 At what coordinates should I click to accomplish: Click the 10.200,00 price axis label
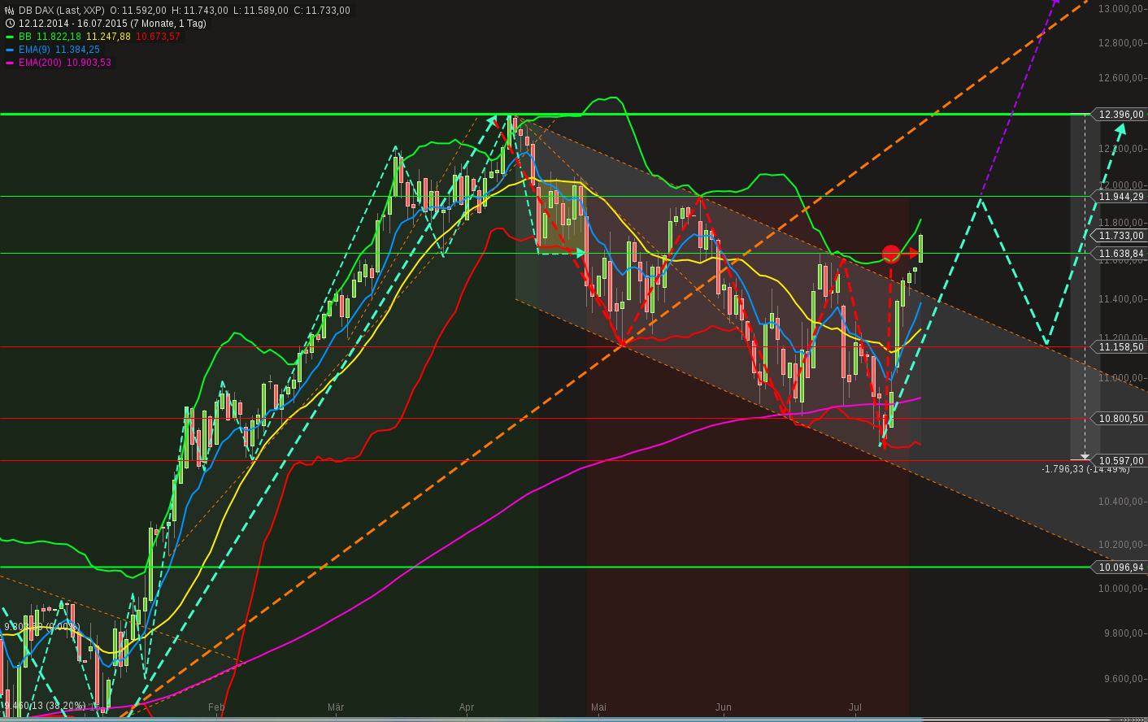[1121, 545]
